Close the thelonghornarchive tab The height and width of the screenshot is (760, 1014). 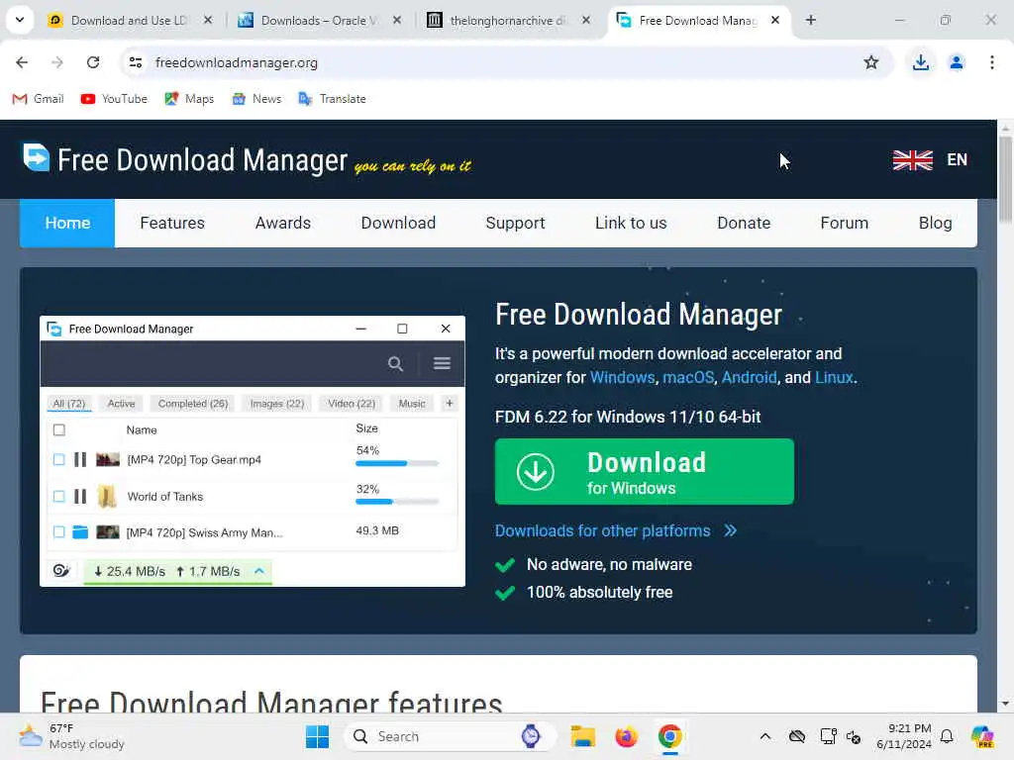(586, 20)
